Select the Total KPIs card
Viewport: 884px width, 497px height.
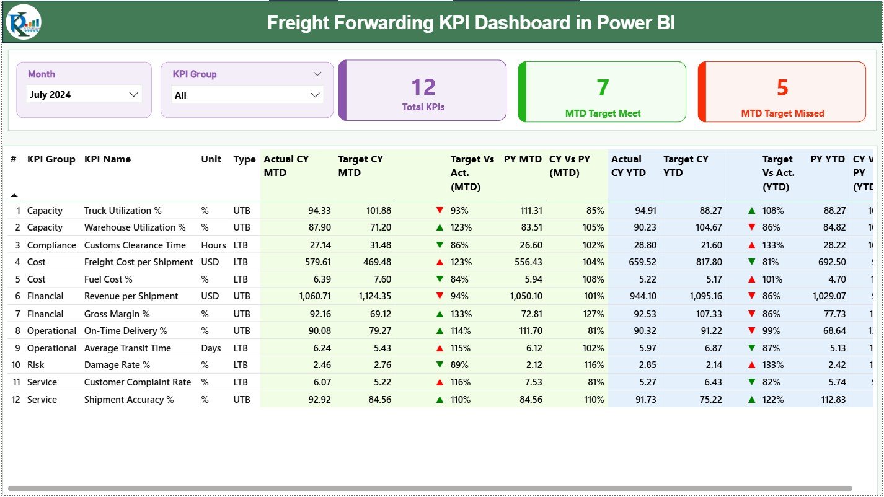pyautogui.click(x=422, y=90)
